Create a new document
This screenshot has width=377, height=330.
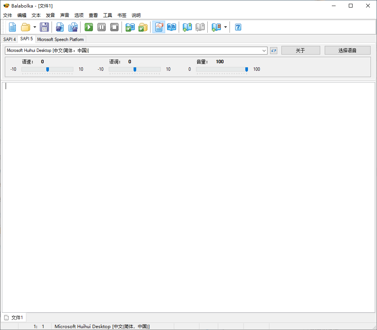(12, 27)
